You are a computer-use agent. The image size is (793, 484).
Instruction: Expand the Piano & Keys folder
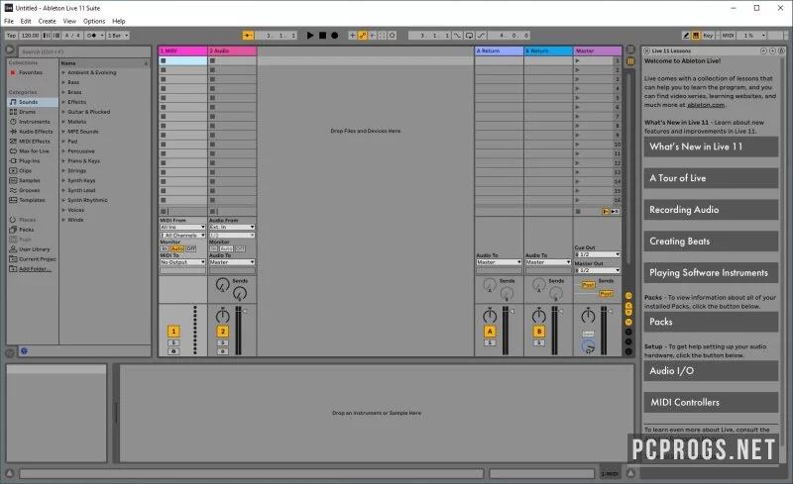pos(63,160)
